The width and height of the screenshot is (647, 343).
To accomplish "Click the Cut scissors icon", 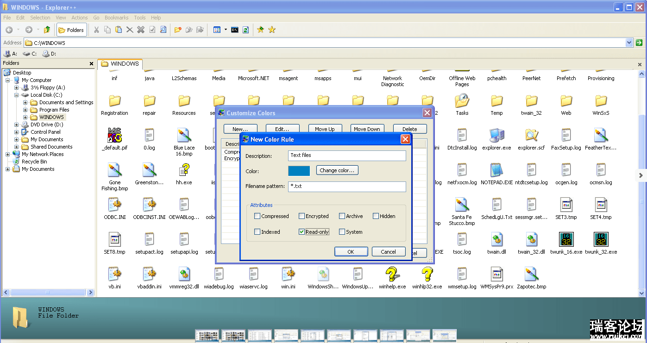I will [x=96, y=30].
